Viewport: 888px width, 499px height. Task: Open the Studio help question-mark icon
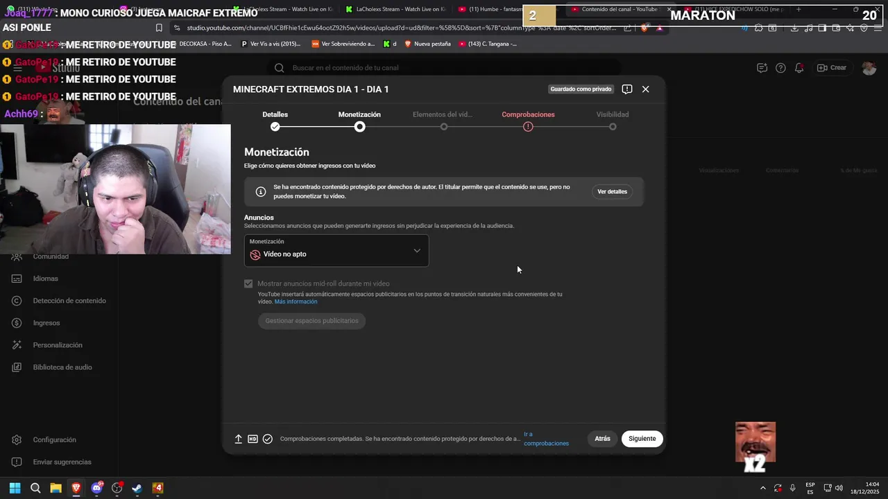[x=780, y=68]
